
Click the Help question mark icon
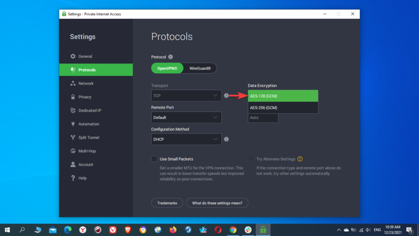(x=73, y=178)
